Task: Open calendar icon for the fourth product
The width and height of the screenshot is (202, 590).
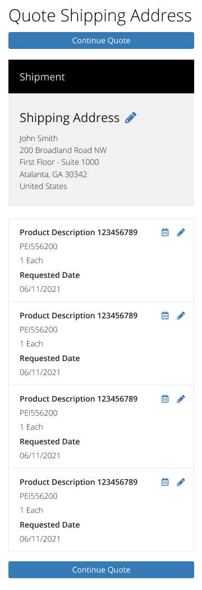Action: pos(165,482)
